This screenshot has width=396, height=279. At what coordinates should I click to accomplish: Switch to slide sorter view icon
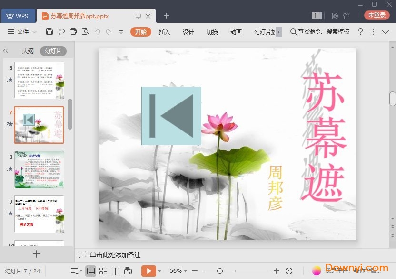(x=103, y=270)
